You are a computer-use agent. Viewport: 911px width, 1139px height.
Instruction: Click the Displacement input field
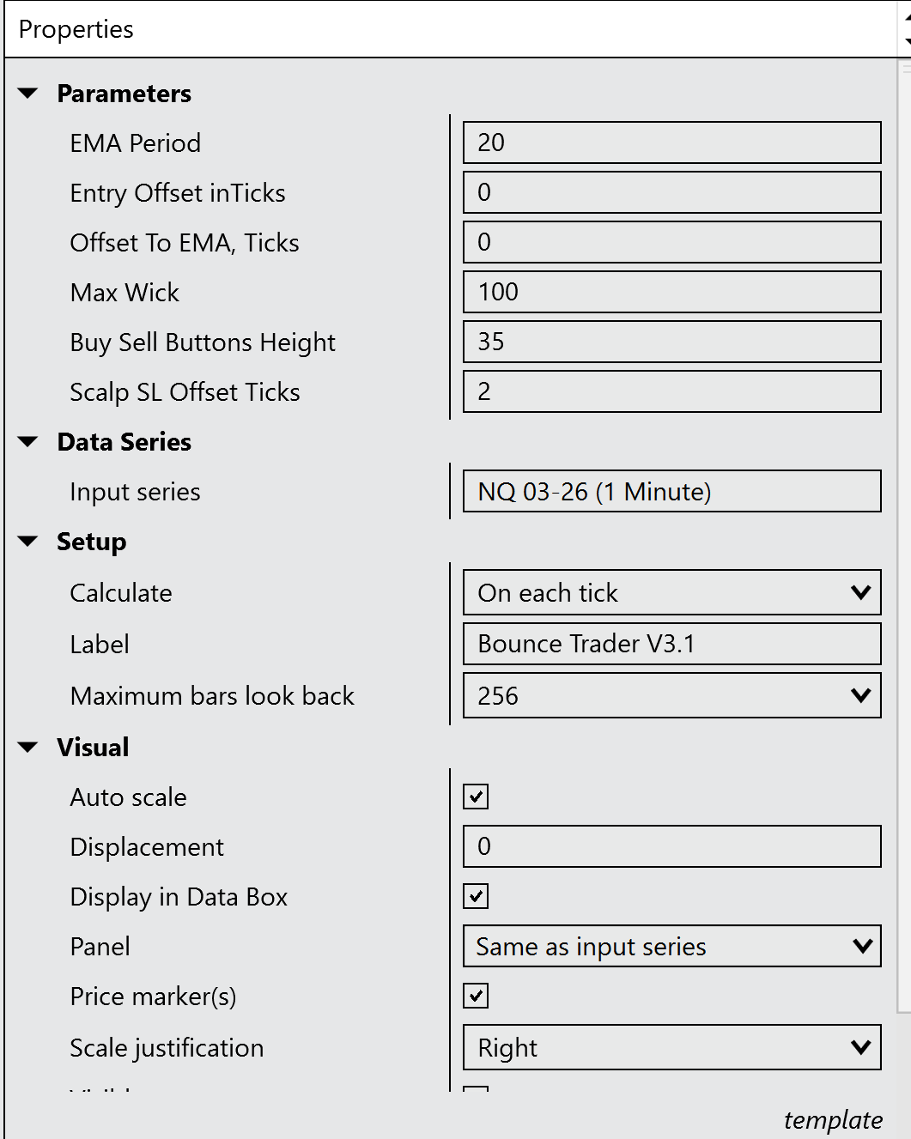671,846
